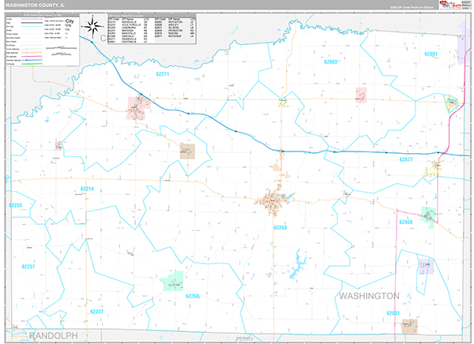Select ZIP code label 62801
The height and width of the screenshot is (344, 474).
tap(431, 54)
